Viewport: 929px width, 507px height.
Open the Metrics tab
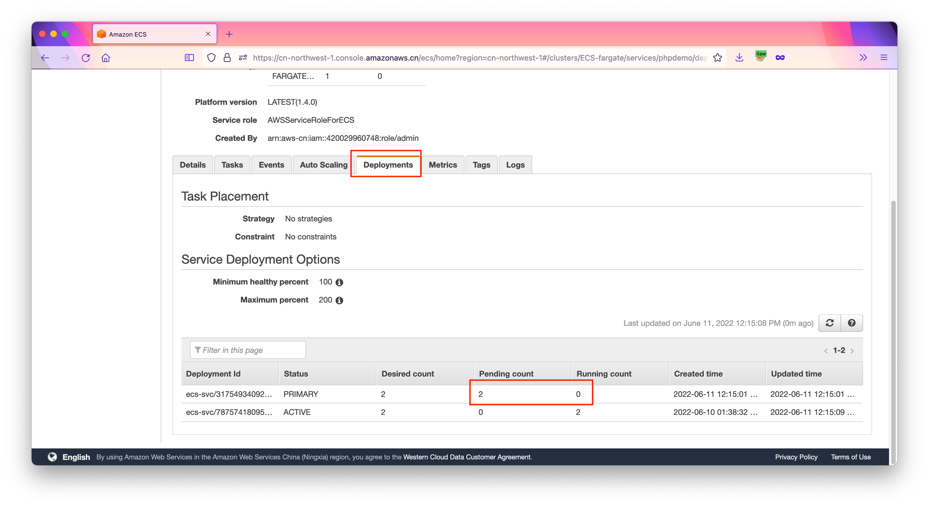[443, 165]
